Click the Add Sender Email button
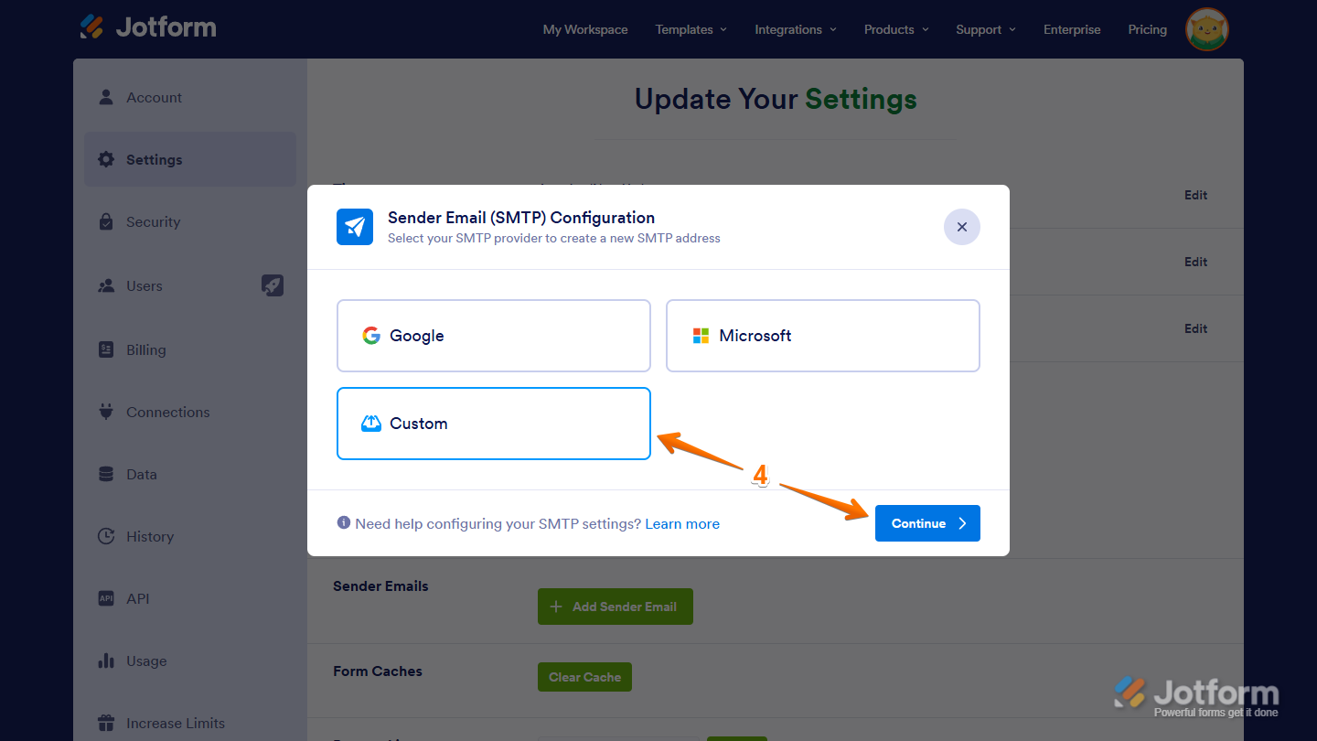 [x=616, y=607]
